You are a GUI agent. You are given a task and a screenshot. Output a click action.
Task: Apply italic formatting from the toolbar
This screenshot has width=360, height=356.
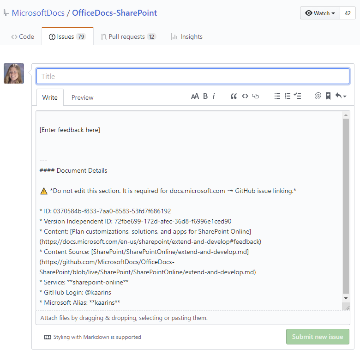(x=214, y=96)
